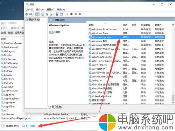This screenshot has height=131, width=175.
Task: Select Windows Update service row
Action: [127, 37]
